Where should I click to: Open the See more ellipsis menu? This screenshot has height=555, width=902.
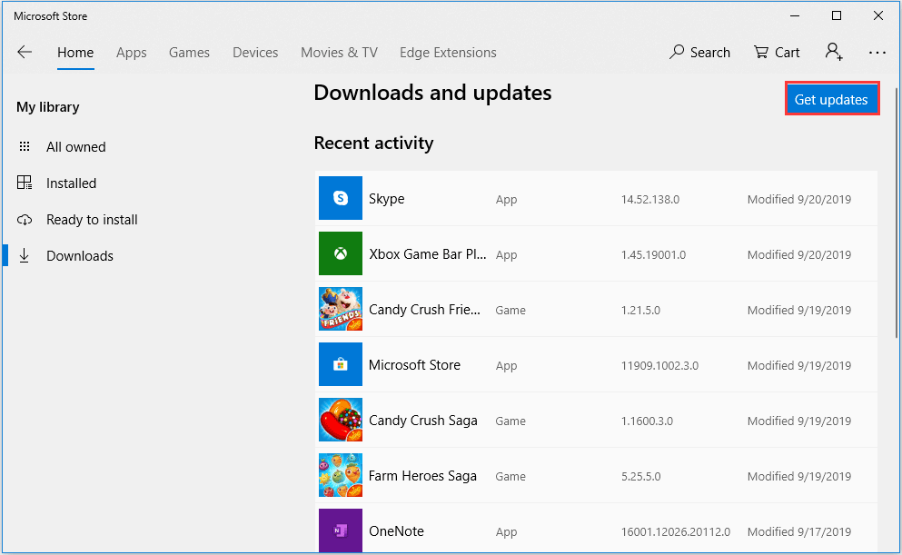[877, 53]
